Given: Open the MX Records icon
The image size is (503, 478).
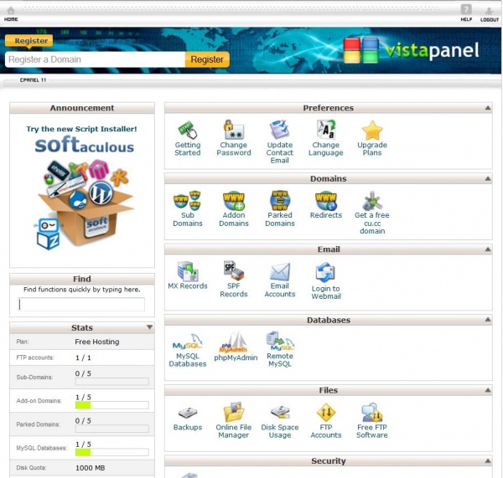Looking at the screenshot, I should tap(188, 271).
